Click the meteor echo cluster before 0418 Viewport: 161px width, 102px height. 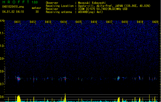tap(119, 78)
